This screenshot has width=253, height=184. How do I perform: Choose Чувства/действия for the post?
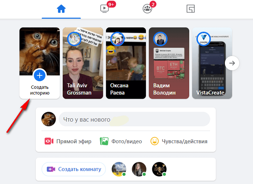point(179,141)
